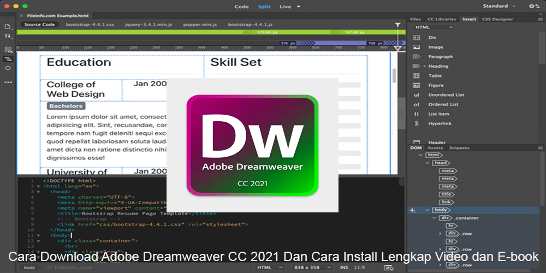Switch to the Snippets tab
546x273 pixels.
(x=459, y=147)
